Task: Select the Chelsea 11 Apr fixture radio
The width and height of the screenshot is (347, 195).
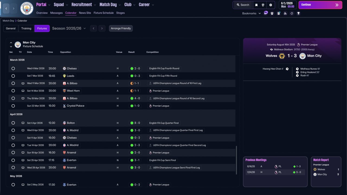Action: pyautogui.click(x=13, y=138)
